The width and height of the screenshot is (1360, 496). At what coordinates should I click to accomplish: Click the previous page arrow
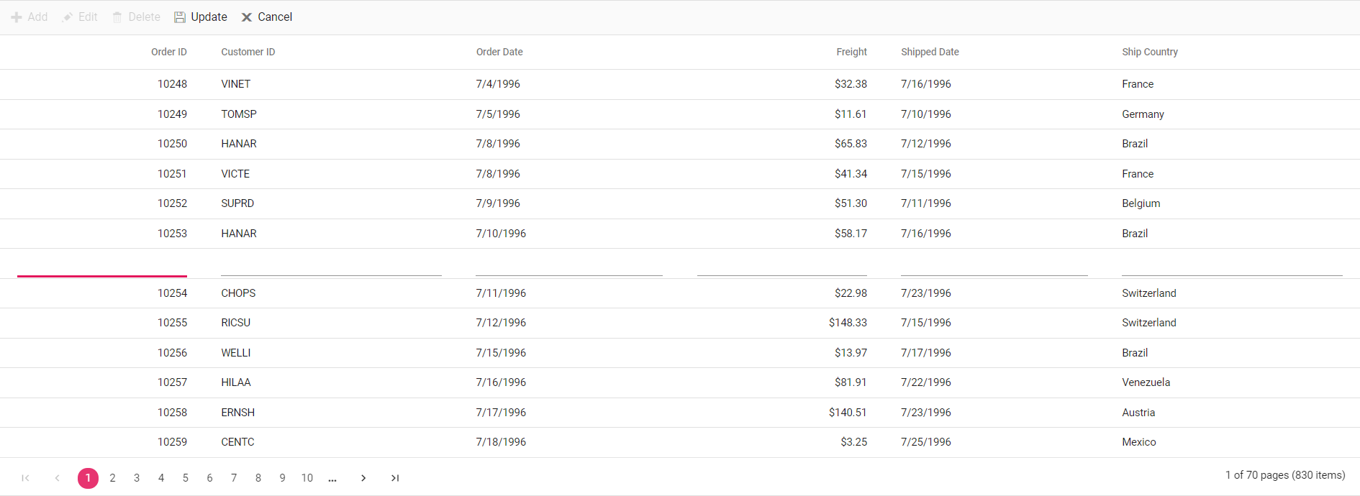57,478
